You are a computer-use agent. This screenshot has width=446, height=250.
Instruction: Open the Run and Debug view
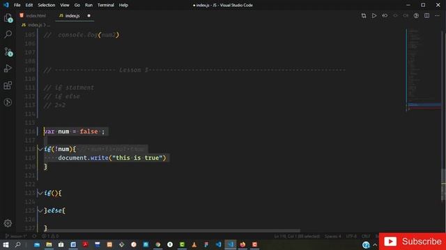(8, 69)
